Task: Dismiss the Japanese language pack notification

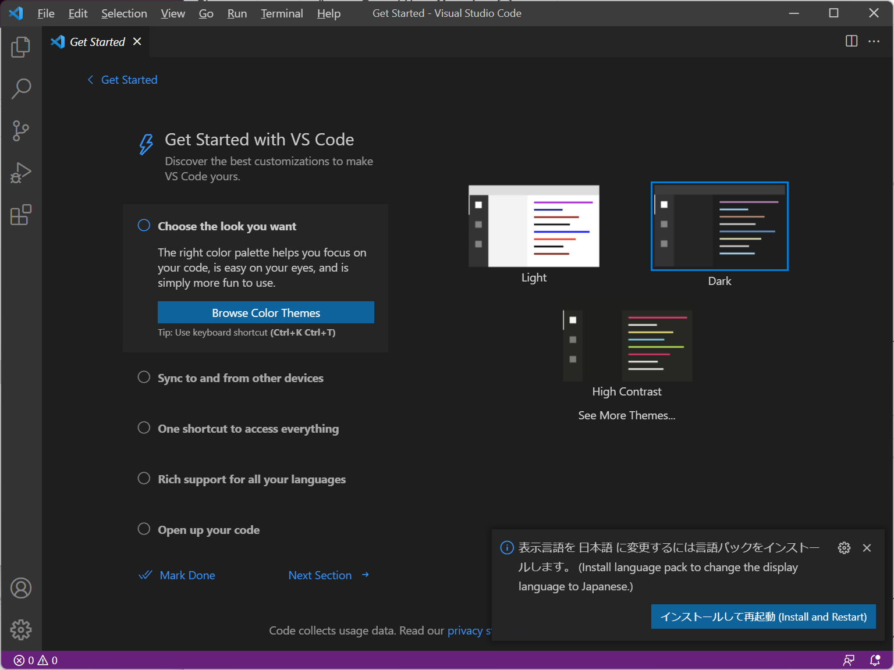Action: (x=867, y=548)
